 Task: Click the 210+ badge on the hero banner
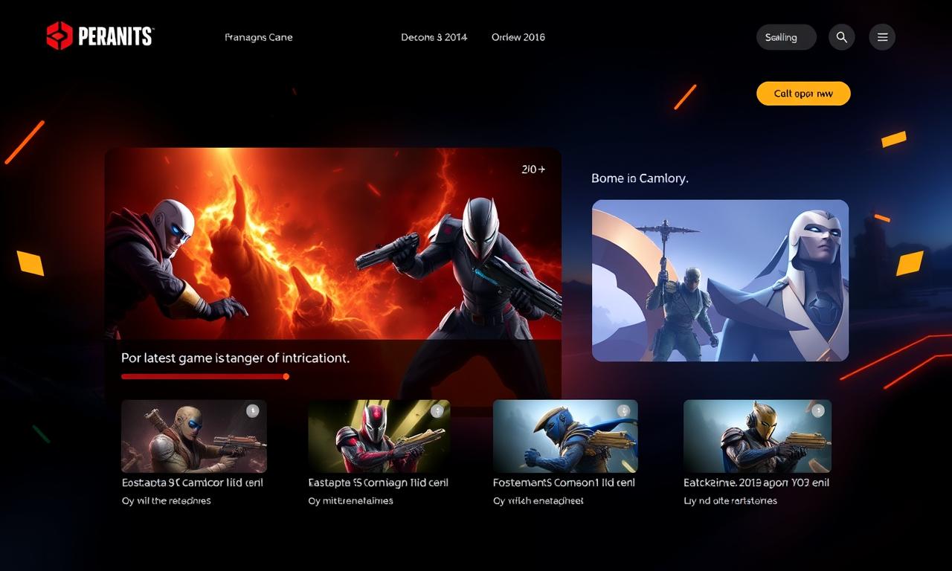tap(533, 170)
